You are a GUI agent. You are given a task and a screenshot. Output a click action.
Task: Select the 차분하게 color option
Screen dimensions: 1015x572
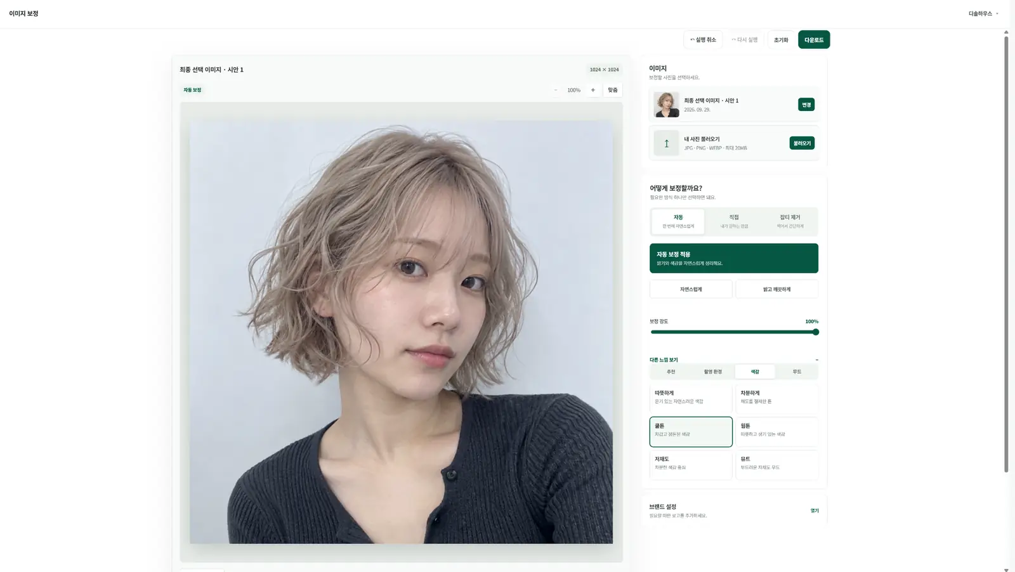coord(776,399)
